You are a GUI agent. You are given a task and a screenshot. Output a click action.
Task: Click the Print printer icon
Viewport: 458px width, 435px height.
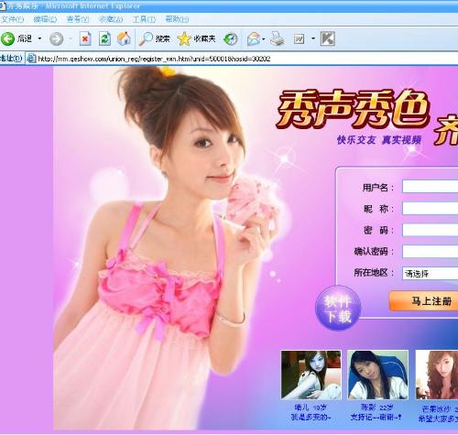(278, 38)
